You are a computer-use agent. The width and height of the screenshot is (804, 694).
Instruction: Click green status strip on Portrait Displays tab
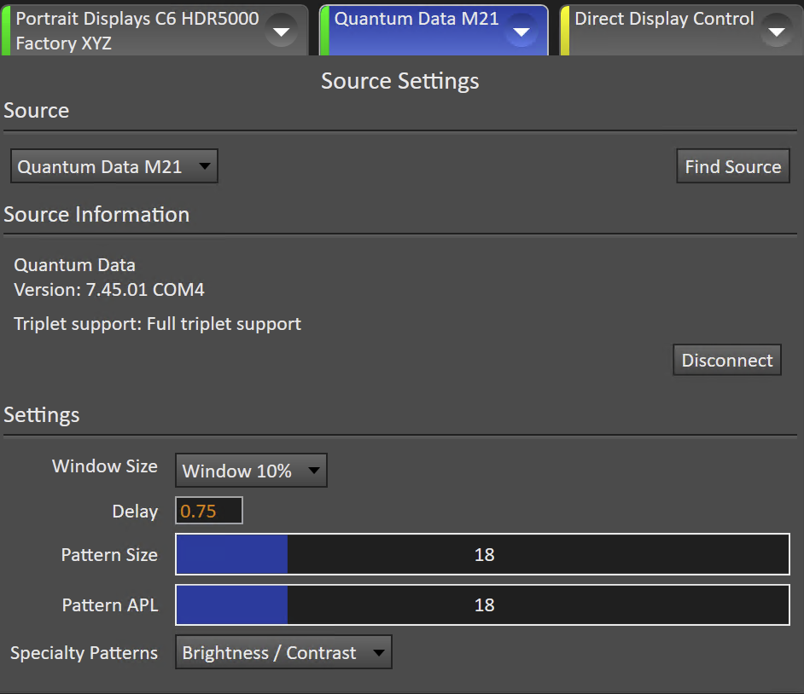click(5, 31)
